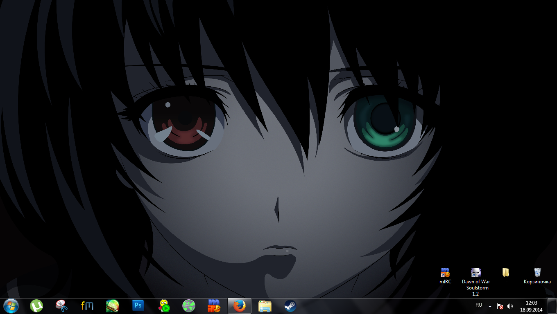Open the RU input language indicator
The width and height of the screenshot is (557, 314).
click(x=479, y=305)
